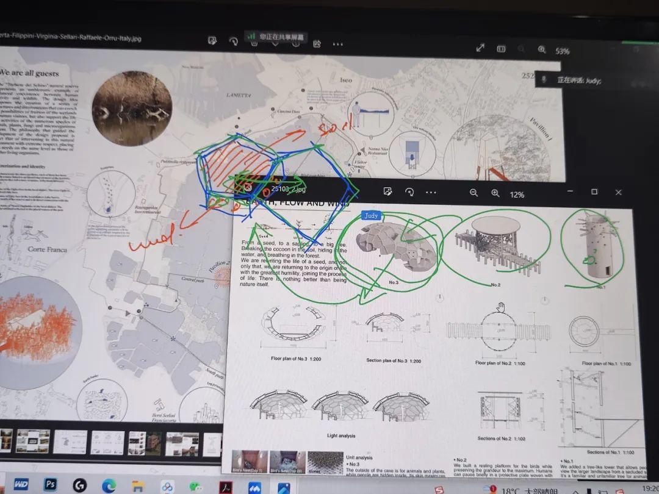Click the edit image icon in back viewer
659x494 pixels.
click(x=212, y=41)
